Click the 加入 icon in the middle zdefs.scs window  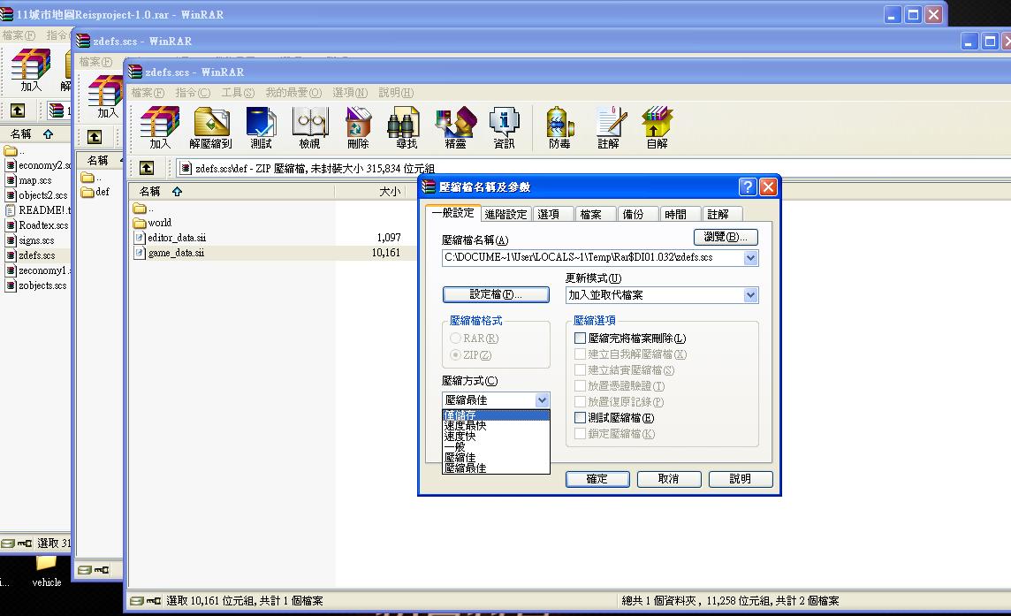coord(107,98)
